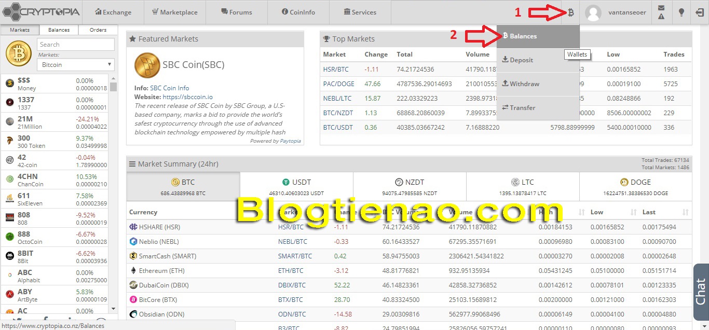709x330 pixels.
Task: Choose Balances in the wallet dropdown menu
Action: coord(538,36)
